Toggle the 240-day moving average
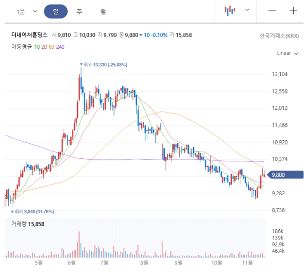 (60, 47)
